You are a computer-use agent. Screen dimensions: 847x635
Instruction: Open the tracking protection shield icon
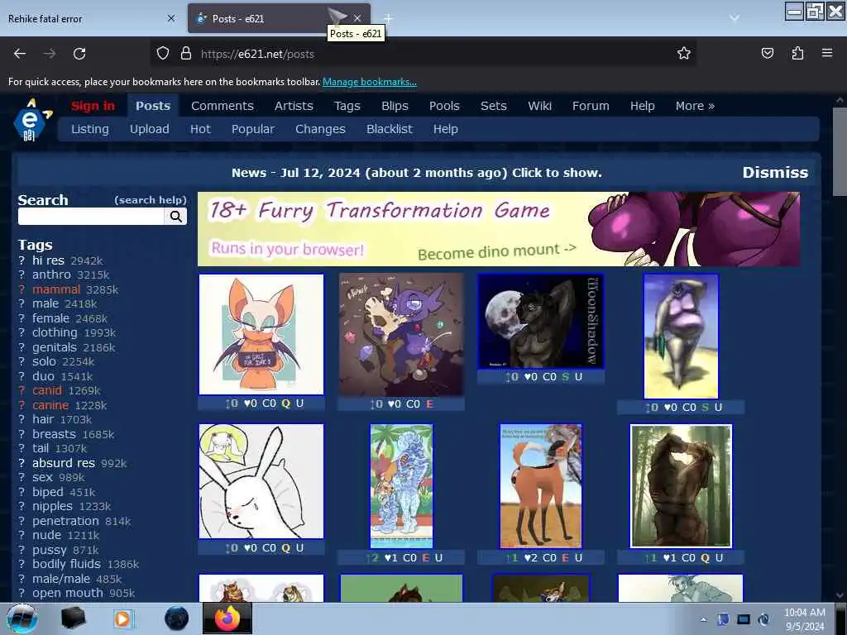(163, 54)
